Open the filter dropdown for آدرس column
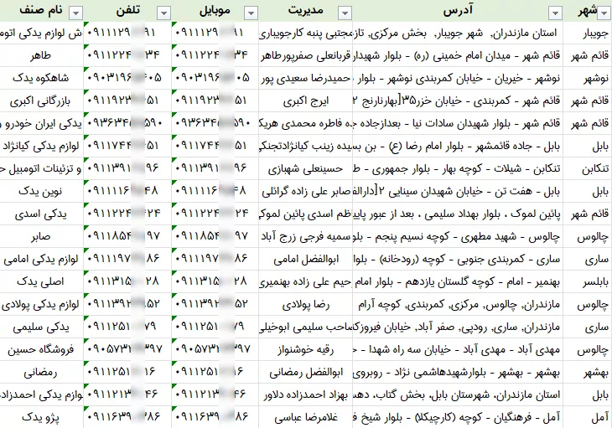612x428 pixels. pyautogui.click(x=555, y=13)
